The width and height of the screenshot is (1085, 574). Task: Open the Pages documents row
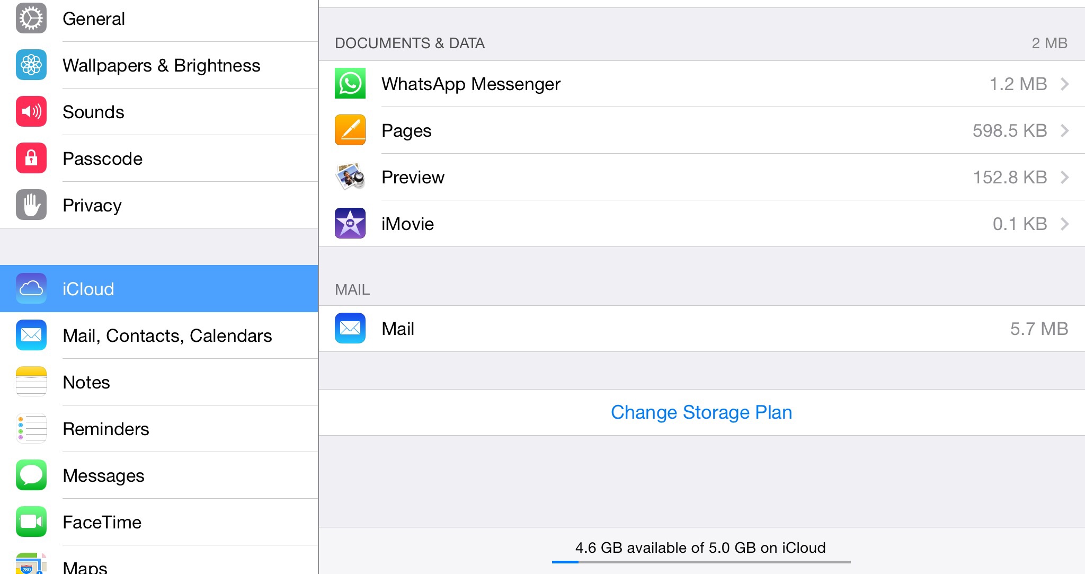pos(702,130)
